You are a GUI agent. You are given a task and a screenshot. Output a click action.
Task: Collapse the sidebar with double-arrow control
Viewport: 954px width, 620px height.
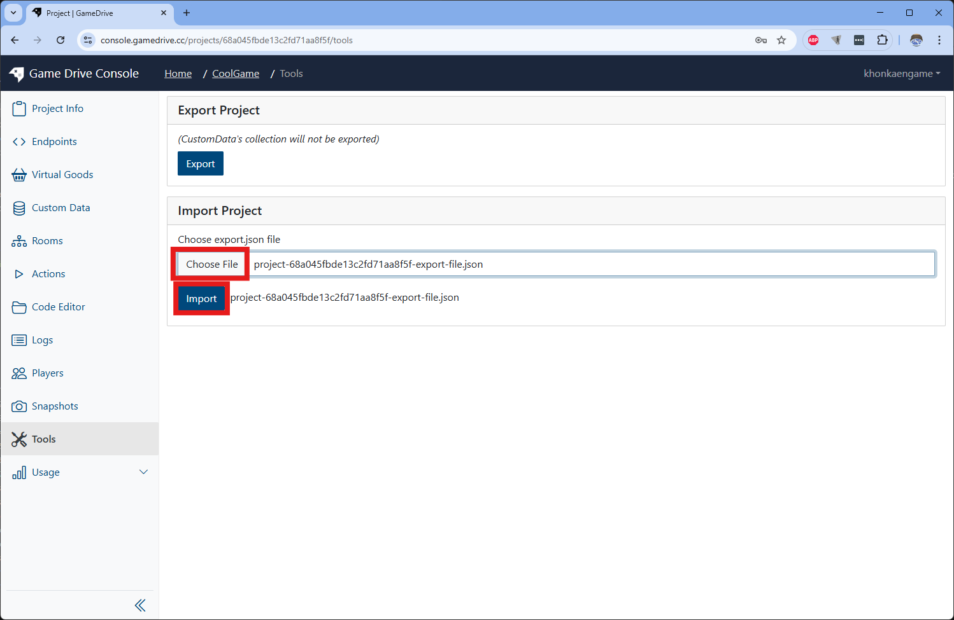140,605
